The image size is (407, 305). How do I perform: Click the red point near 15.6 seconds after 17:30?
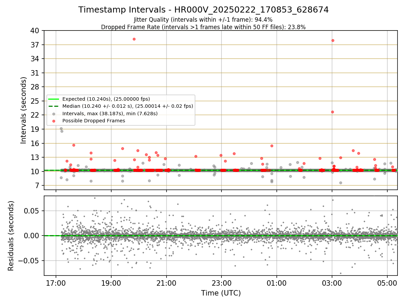[74, 145]
